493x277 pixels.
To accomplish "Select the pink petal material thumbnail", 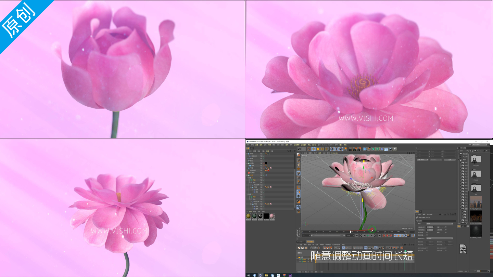I will 272,216.
